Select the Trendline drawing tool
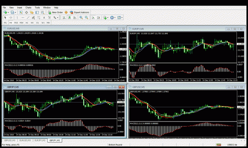The height and width of the screenshot is (148, 248). (x=28, y=18)
